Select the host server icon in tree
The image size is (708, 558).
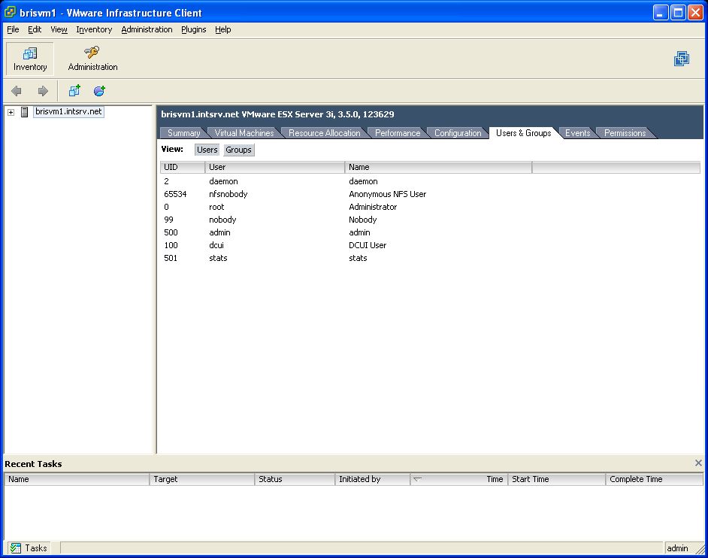(x=25, y=112)
